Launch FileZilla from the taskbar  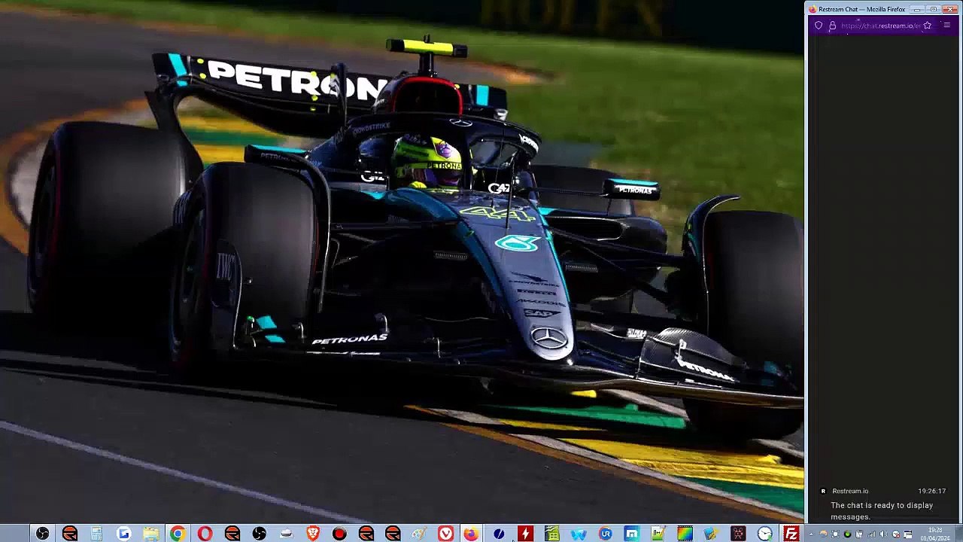pyautogui.click(x=791, y=534)
